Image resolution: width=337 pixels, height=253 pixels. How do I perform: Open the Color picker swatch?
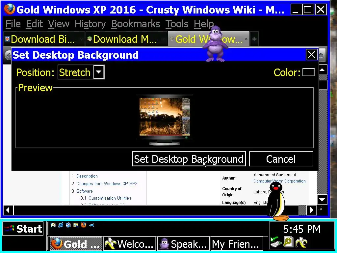[309, 72]
